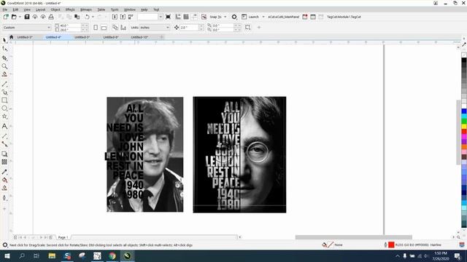This screenshot has height=262, width=467.
Task: Select the Text tool
Action: [4, 126]
